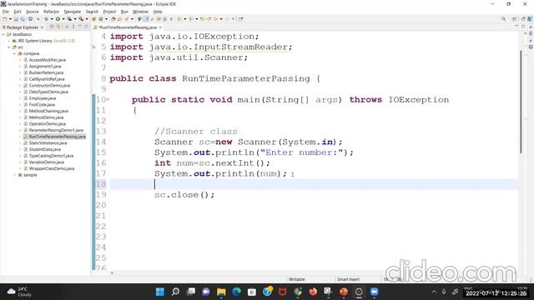
Task: Open Windows Start menu
Action: click(x=159, y=292)
